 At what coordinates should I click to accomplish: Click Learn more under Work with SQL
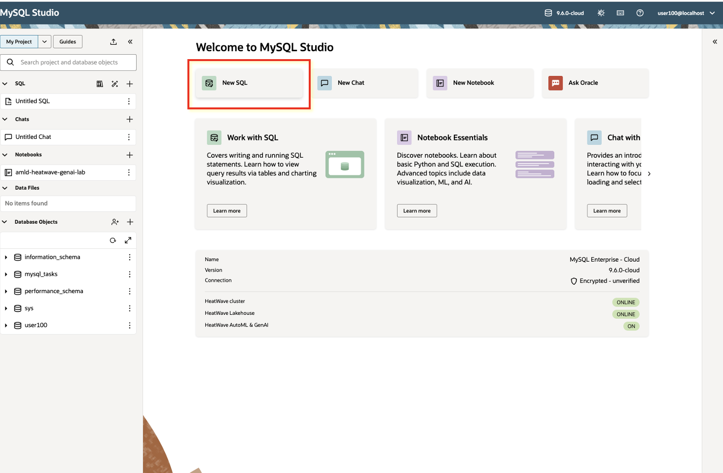pos(227,211)
